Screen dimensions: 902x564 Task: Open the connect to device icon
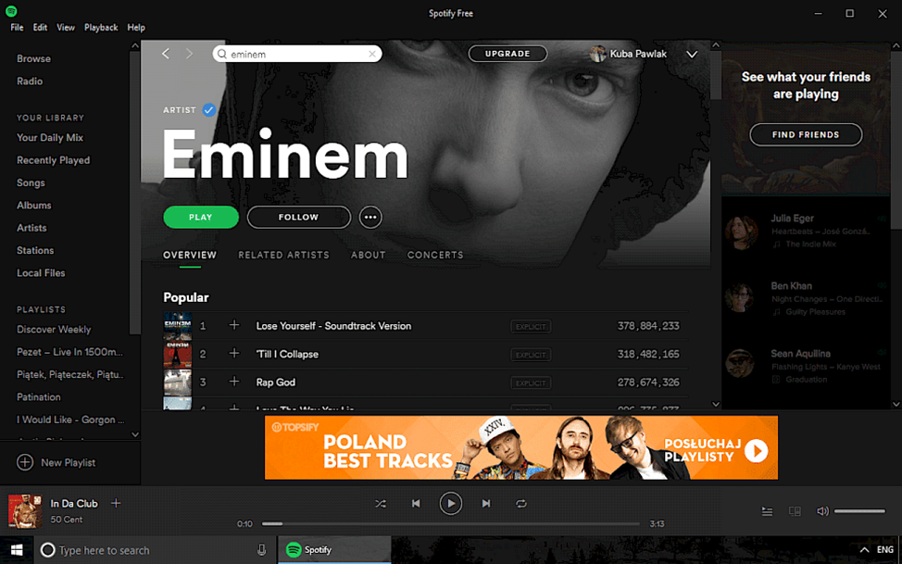[795, 511]
